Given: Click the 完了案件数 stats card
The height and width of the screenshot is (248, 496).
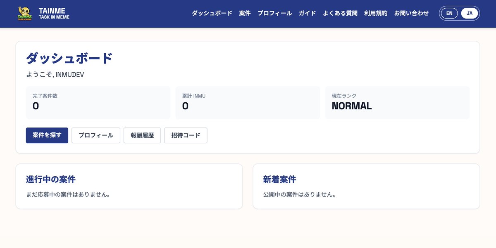Looking at the screenshot, I should click(98, 102).
